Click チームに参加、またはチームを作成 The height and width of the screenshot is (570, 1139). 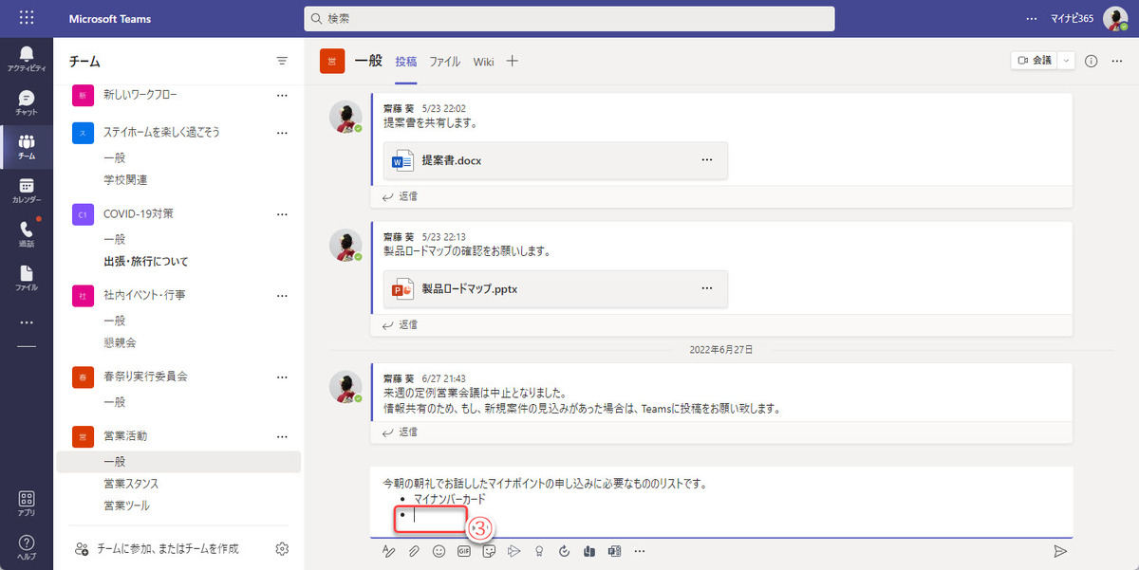pyautogui.click(x=157, y=548)
